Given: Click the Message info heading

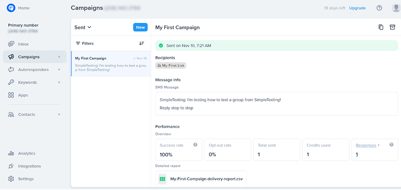Looking at the screenshot, I should 168,80.
